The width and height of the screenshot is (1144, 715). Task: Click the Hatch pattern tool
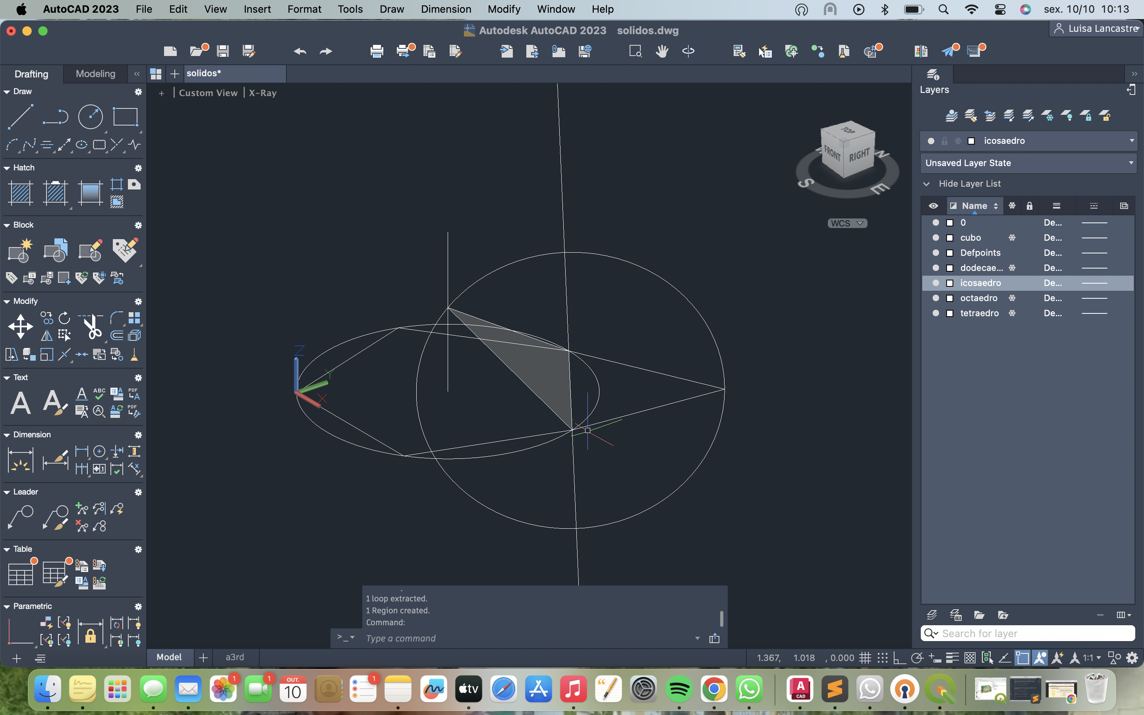[20, 193]
